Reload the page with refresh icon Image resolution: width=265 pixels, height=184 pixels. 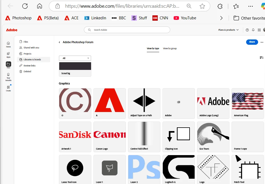(25, 6)
